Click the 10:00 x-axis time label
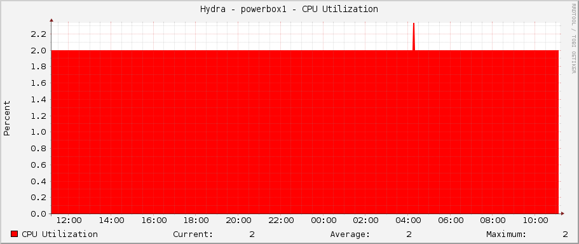The image size is (579, 244). tap(535, 220)
